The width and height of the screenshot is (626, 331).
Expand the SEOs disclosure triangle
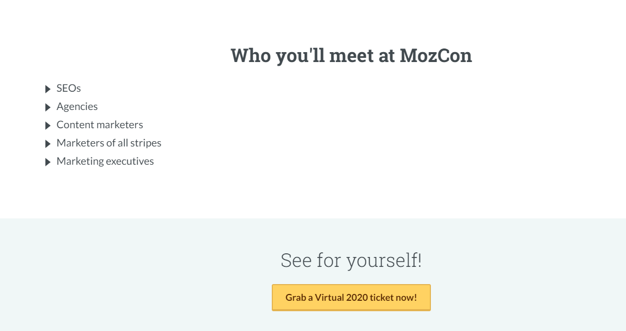(x=48, y=89)
